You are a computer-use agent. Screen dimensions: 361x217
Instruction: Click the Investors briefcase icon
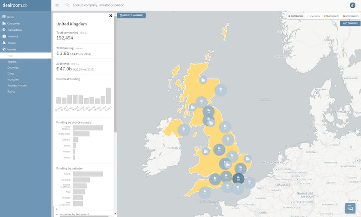pos(4,36)
